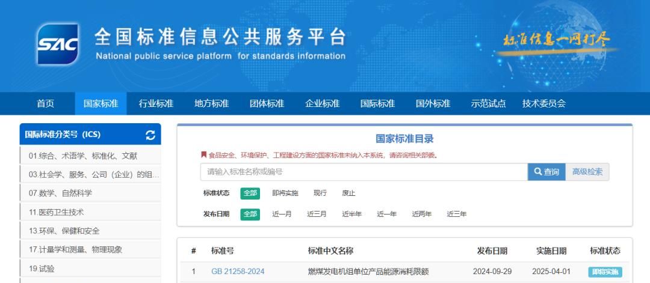
Task: Click the 标准号 column header
Action: [223, 251]
